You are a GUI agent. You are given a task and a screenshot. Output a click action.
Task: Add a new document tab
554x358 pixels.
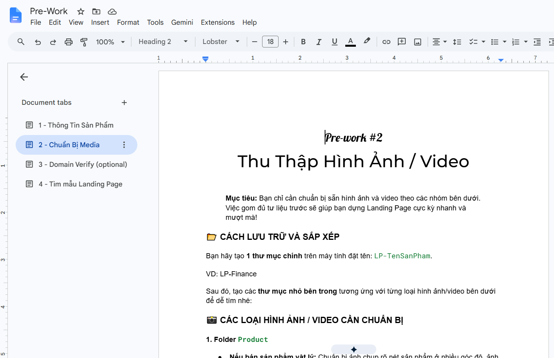[124, 102]
